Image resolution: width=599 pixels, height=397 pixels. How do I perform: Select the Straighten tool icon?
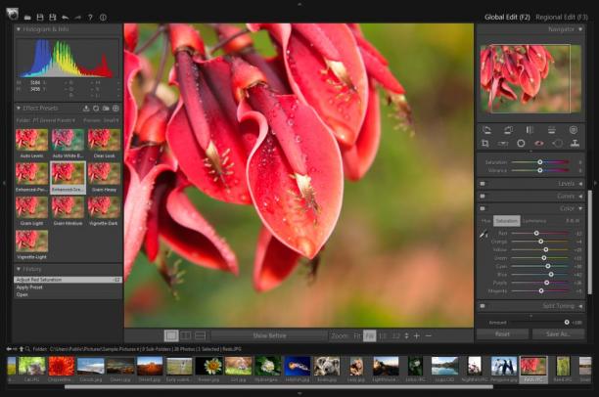pos(503,144)
